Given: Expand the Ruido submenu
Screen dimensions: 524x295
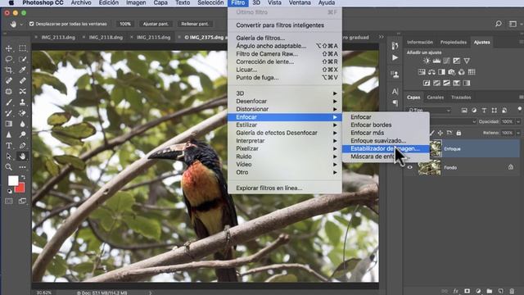Looking at the screenshot, I should coord(284,157).
